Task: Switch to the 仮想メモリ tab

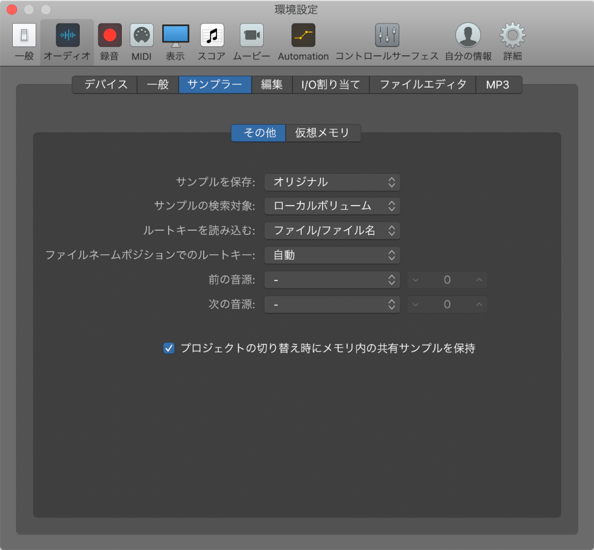Action: pos(323,133)
